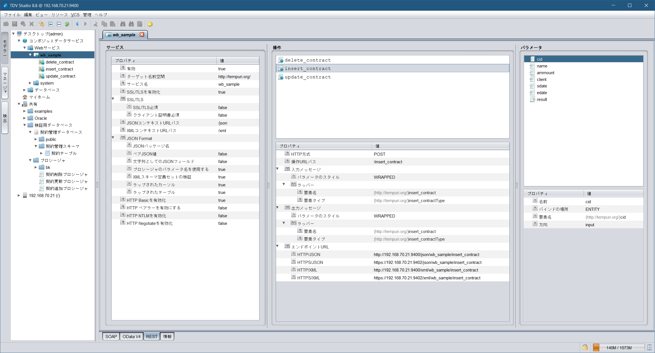
Task: Expand the system folder node
Action: click(x=30, y=83)
